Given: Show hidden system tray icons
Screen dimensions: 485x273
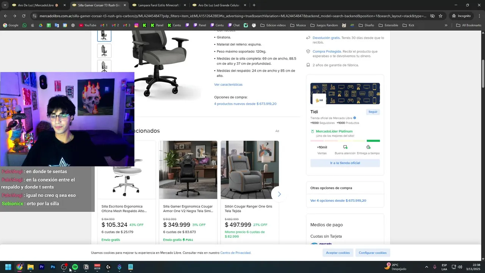Looking at the screenshot, I should point(426,267).
